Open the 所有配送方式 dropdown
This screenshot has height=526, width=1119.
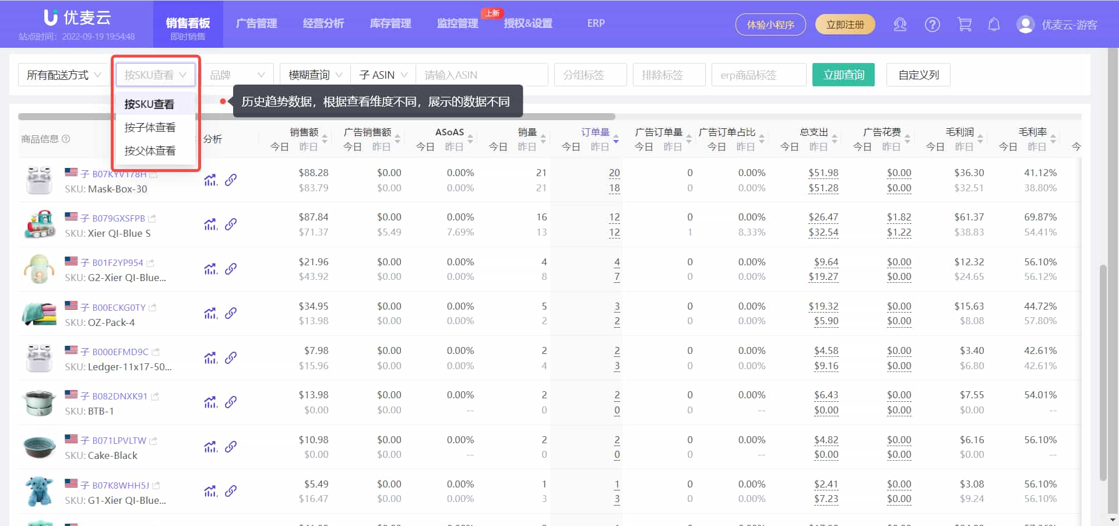tap(62, 75)
